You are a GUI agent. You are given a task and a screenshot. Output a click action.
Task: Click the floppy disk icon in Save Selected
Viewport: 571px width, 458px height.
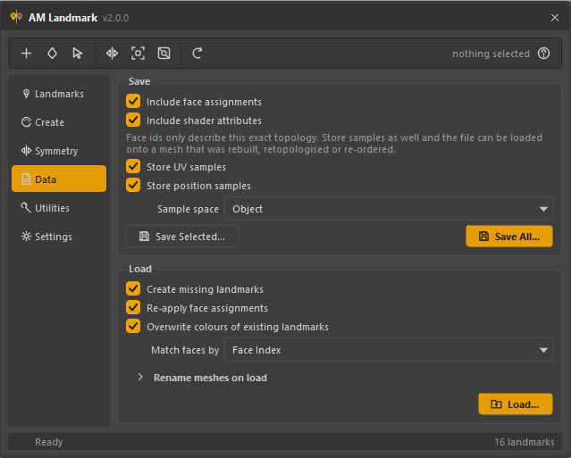coord(144,237)
